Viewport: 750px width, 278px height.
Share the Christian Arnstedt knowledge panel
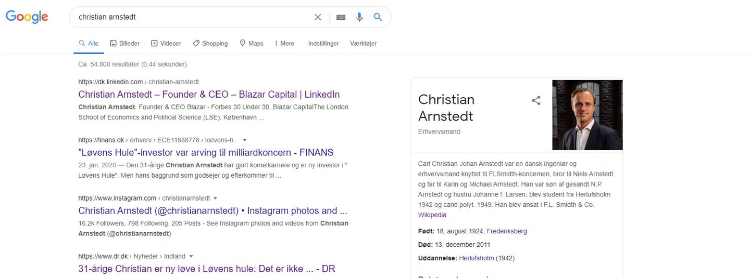tap(536, 101)
